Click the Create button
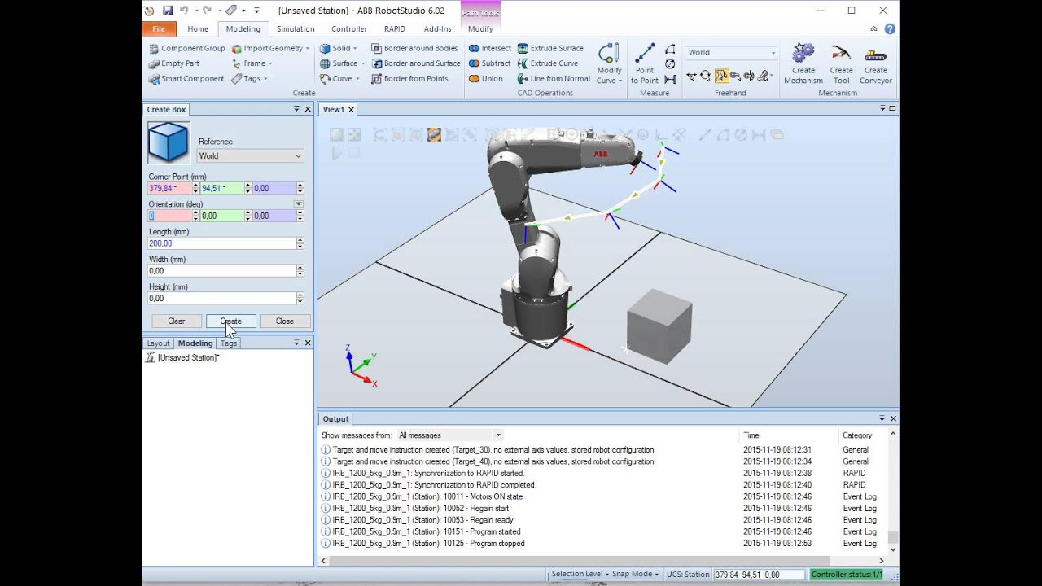 [x=231, y=321]
